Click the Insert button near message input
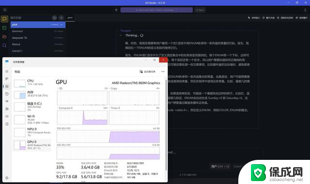This screenshot has height=184, width=310. pyautogui.click(x=237, y=167)
